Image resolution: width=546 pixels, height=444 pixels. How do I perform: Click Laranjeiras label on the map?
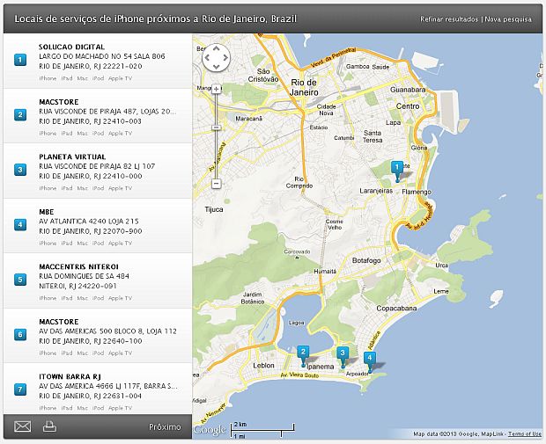tap(376, 191)
